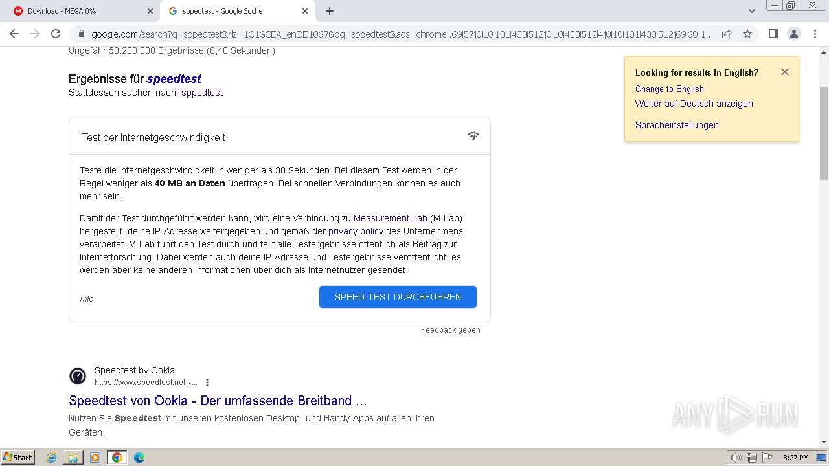Viewport: 829px width, 466px height.
Task: Launch Internet Explorer from the taskbar
Action: click(x=52, y=458)
